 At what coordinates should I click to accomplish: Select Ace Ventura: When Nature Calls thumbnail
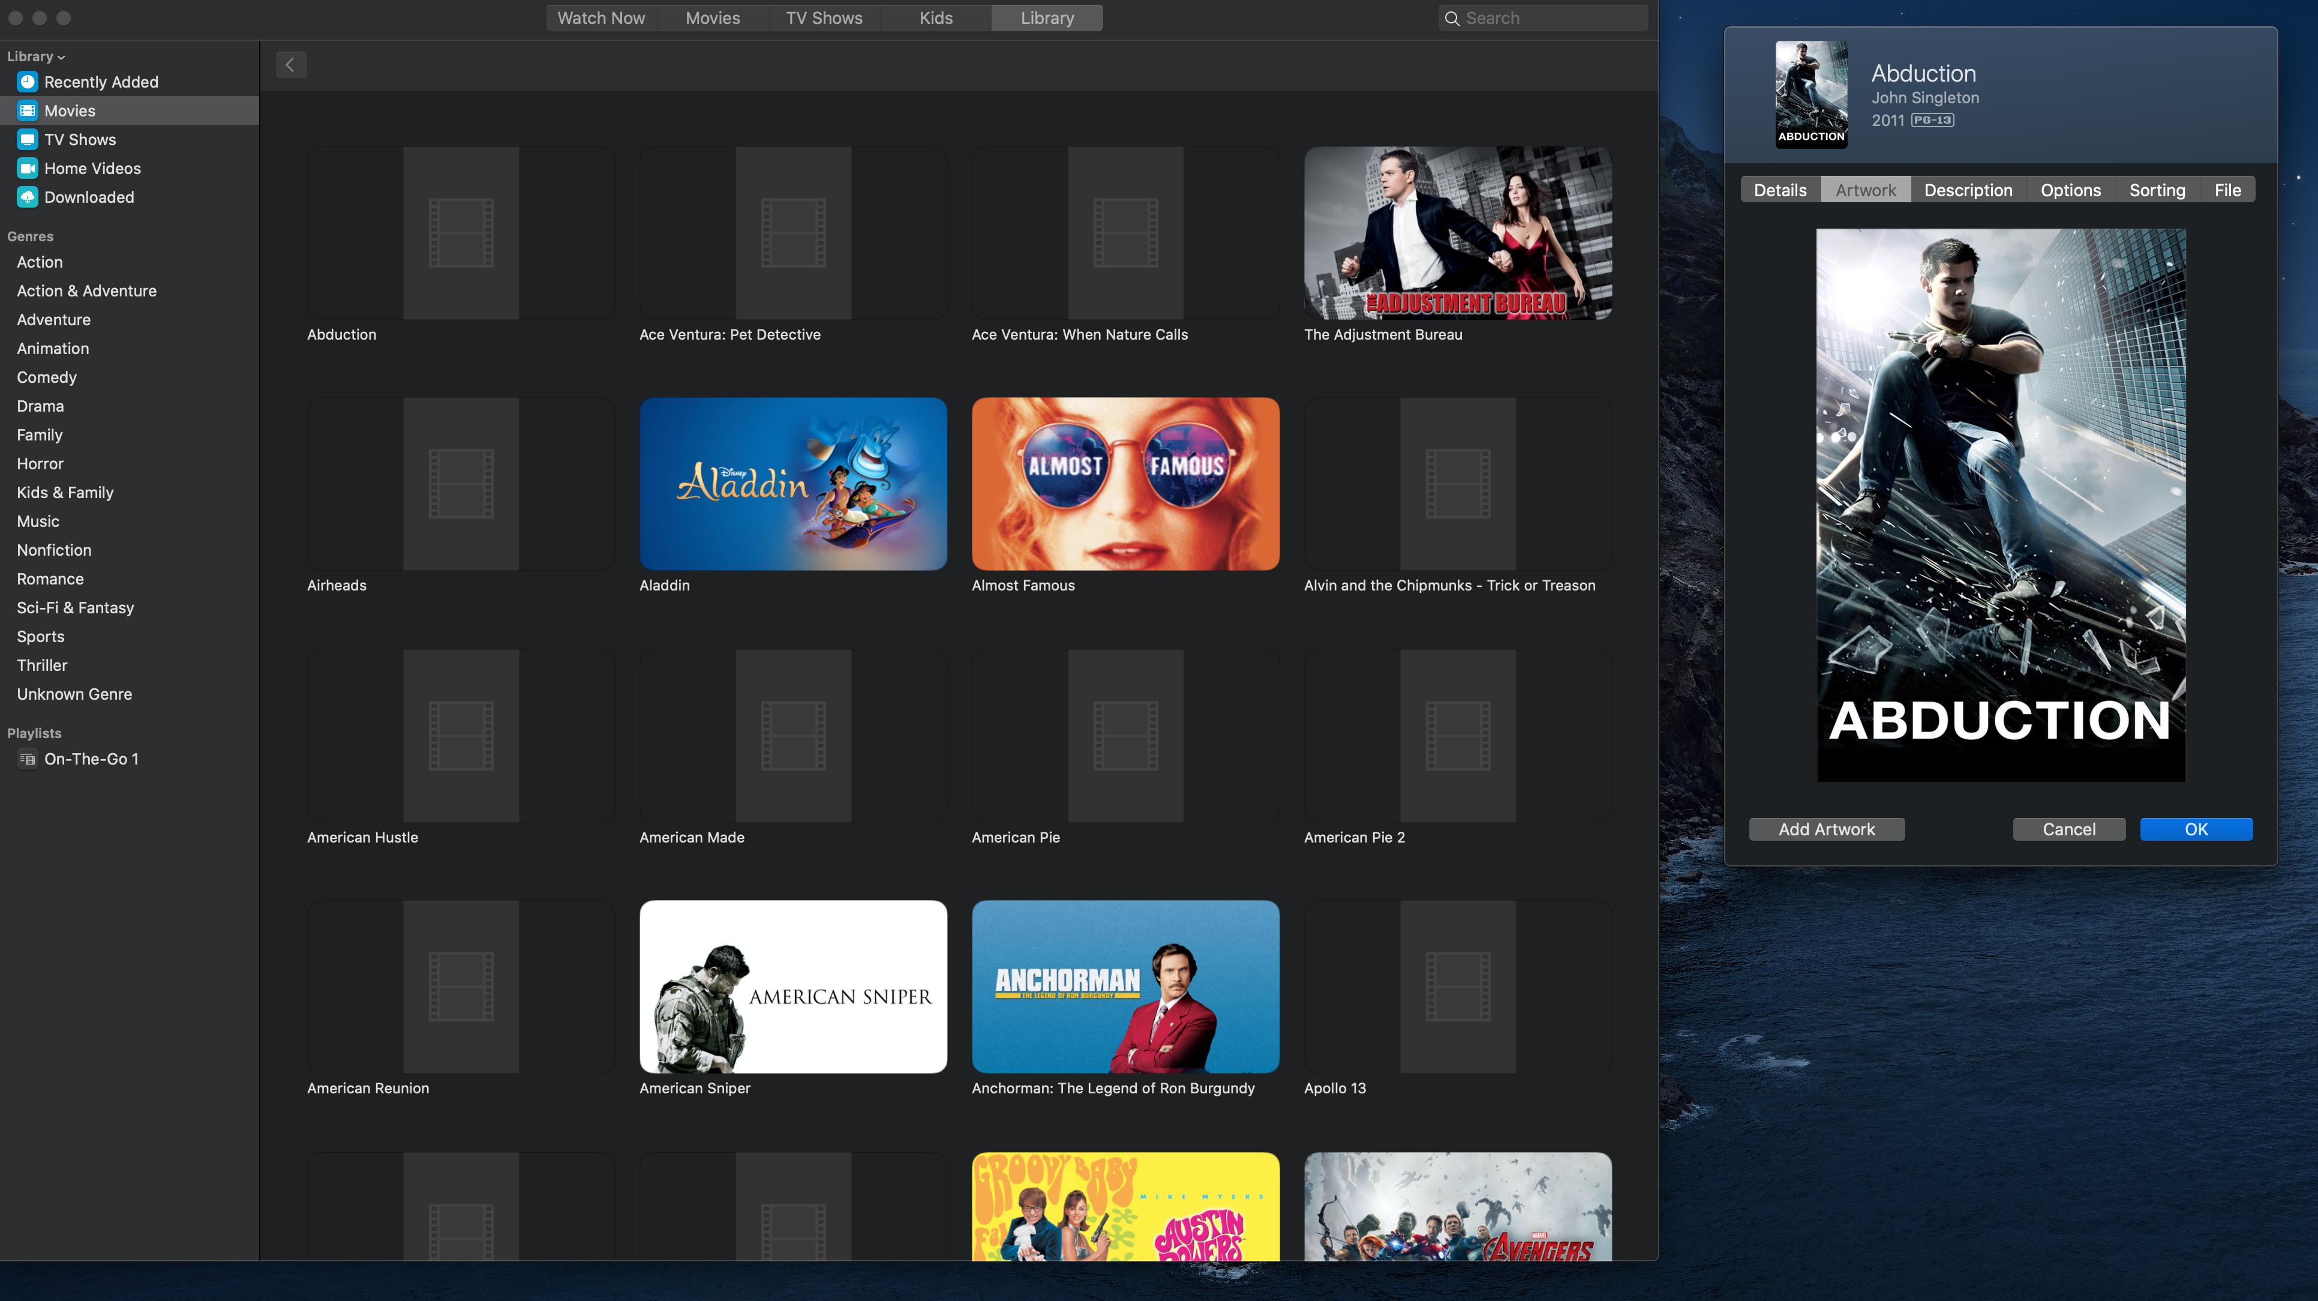point(1125,233)
